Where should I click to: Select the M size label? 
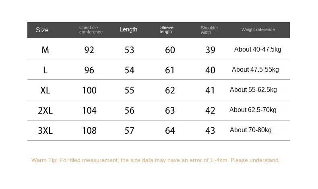(x=45, y=50)
